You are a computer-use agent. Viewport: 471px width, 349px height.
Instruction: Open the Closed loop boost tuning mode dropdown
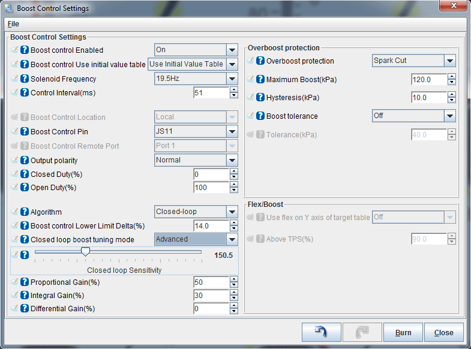pyautogui.click(x=232, y=239)
